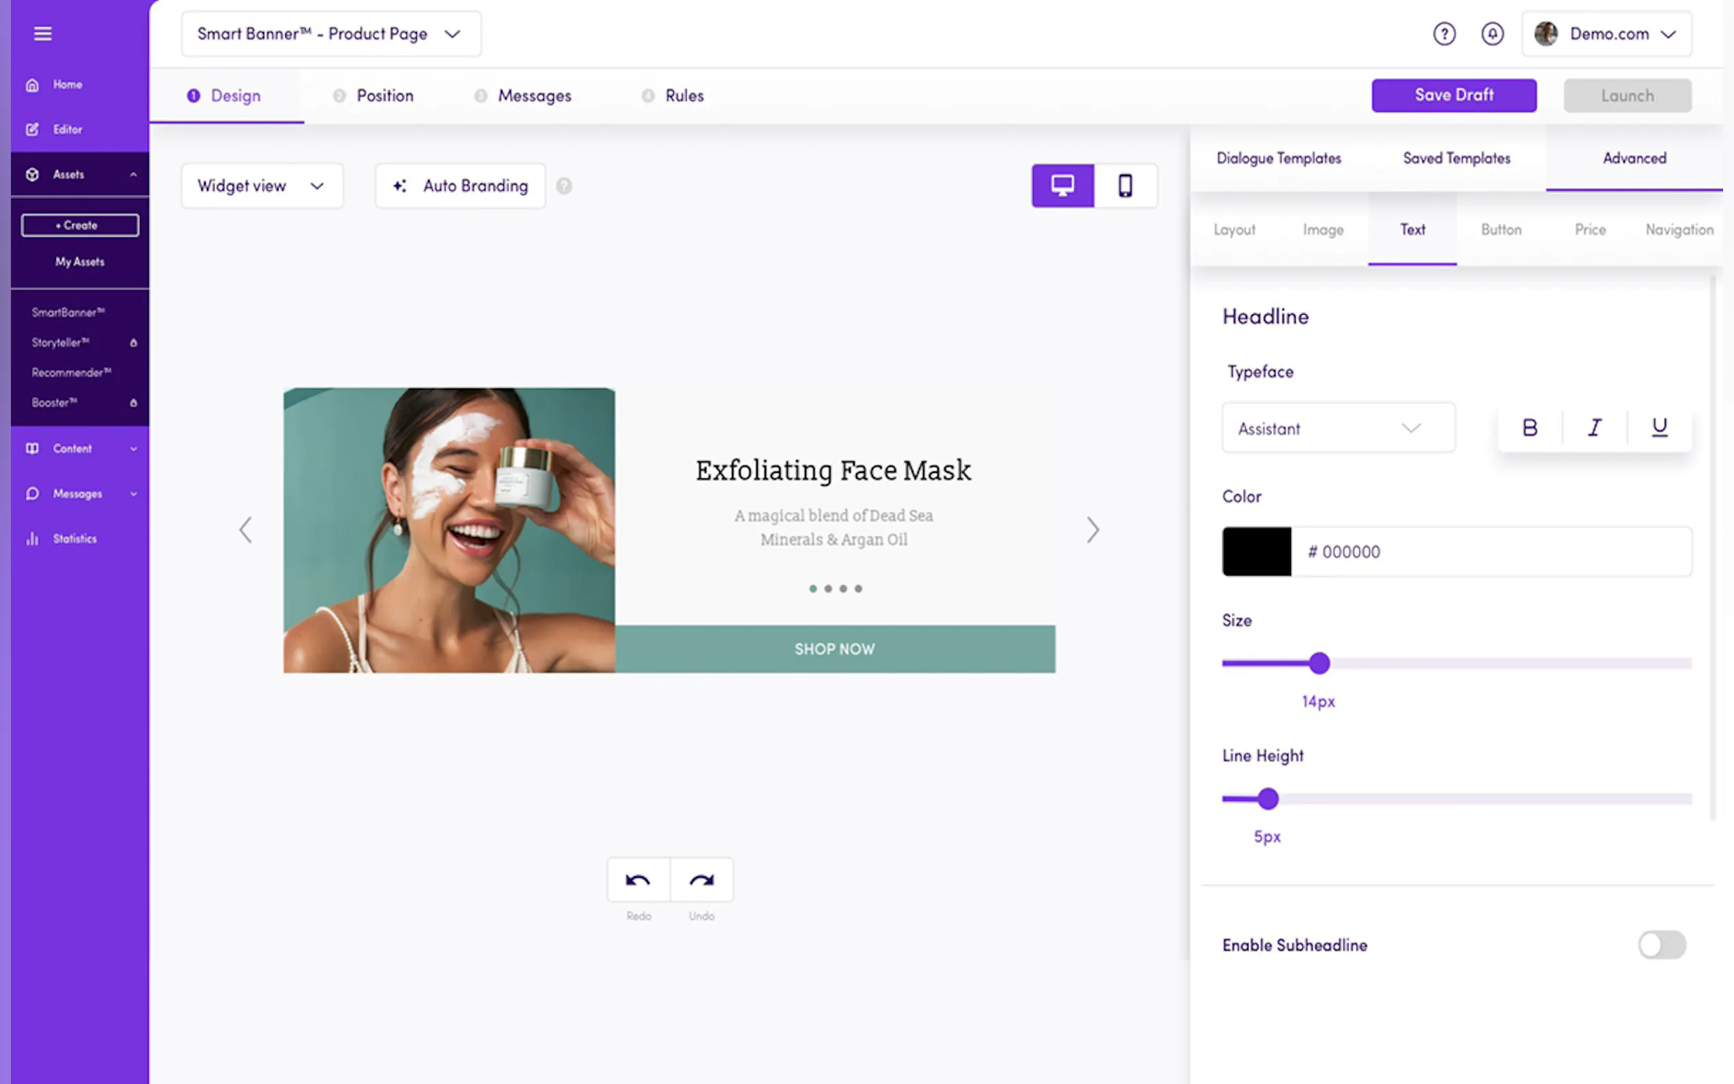
Task: Open the notifications bell icon
Action: pos(1492,33)
